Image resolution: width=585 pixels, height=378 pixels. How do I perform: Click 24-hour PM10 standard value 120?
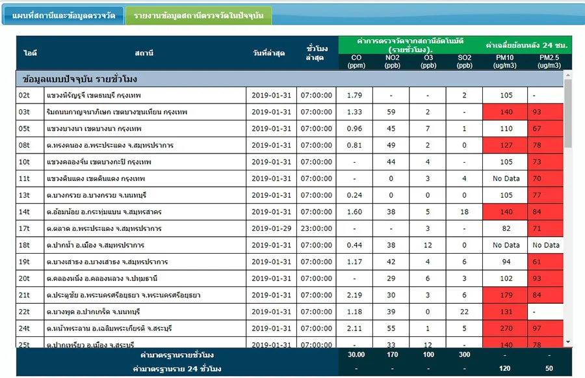(505, 369)
